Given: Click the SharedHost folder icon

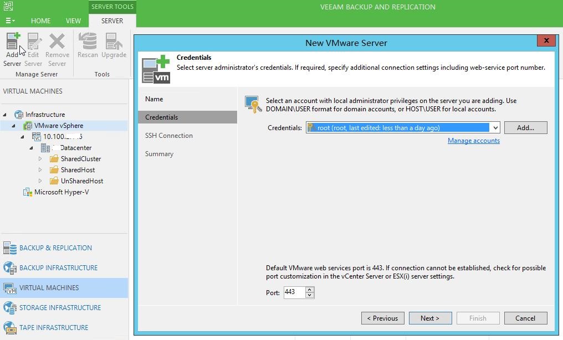Looking at the screenshot, I should (54, 170).
